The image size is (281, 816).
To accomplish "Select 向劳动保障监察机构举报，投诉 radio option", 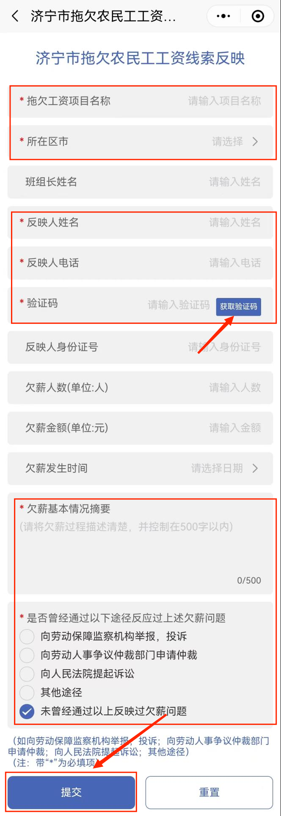I will [x=27, y=637].
